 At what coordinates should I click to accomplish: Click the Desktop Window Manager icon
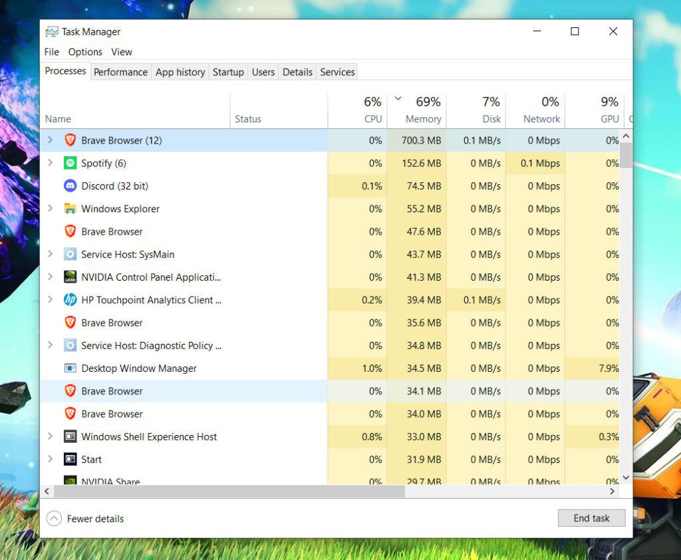click(x=70, y=368)
